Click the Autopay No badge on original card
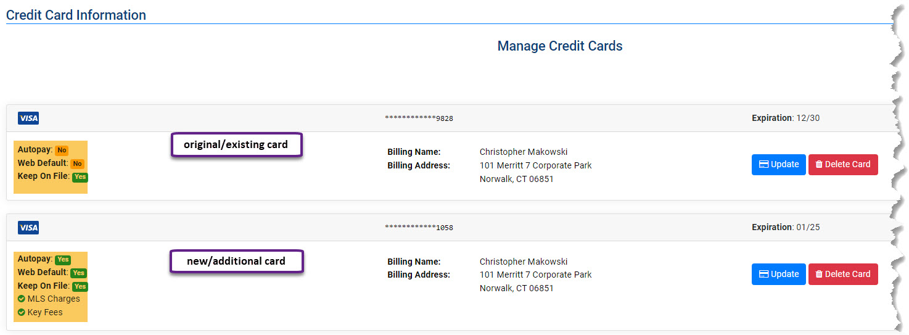 pos(62,150)
